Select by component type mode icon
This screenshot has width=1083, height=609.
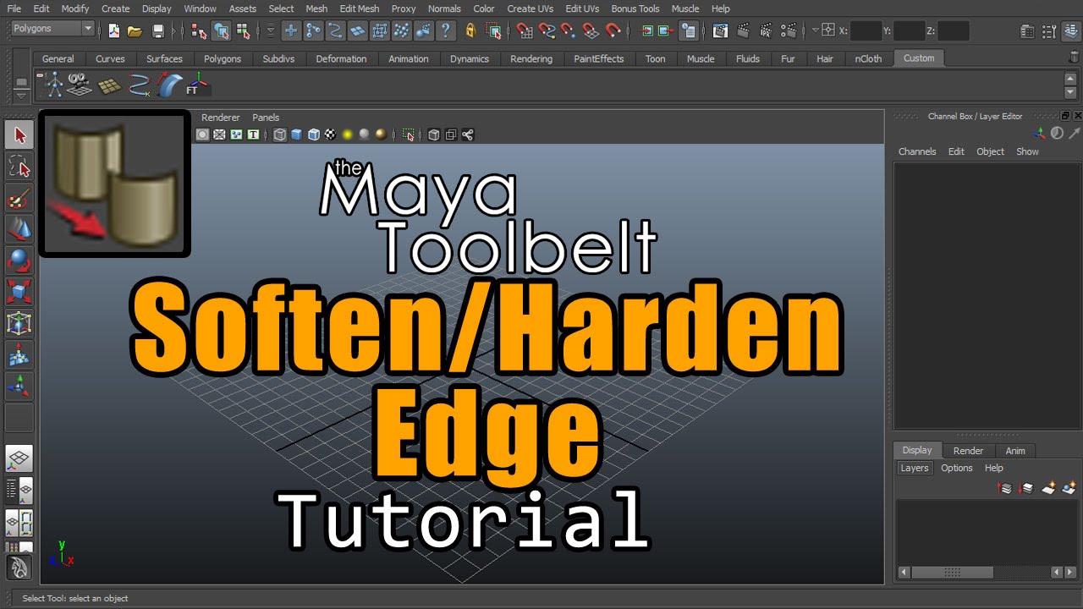(x=244, y=31)
